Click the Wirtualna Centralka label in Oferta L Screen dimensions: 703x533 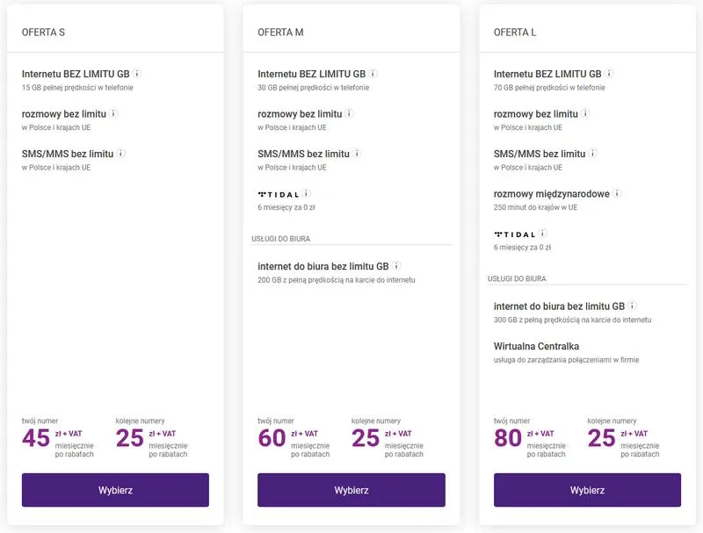pos(534,346)
